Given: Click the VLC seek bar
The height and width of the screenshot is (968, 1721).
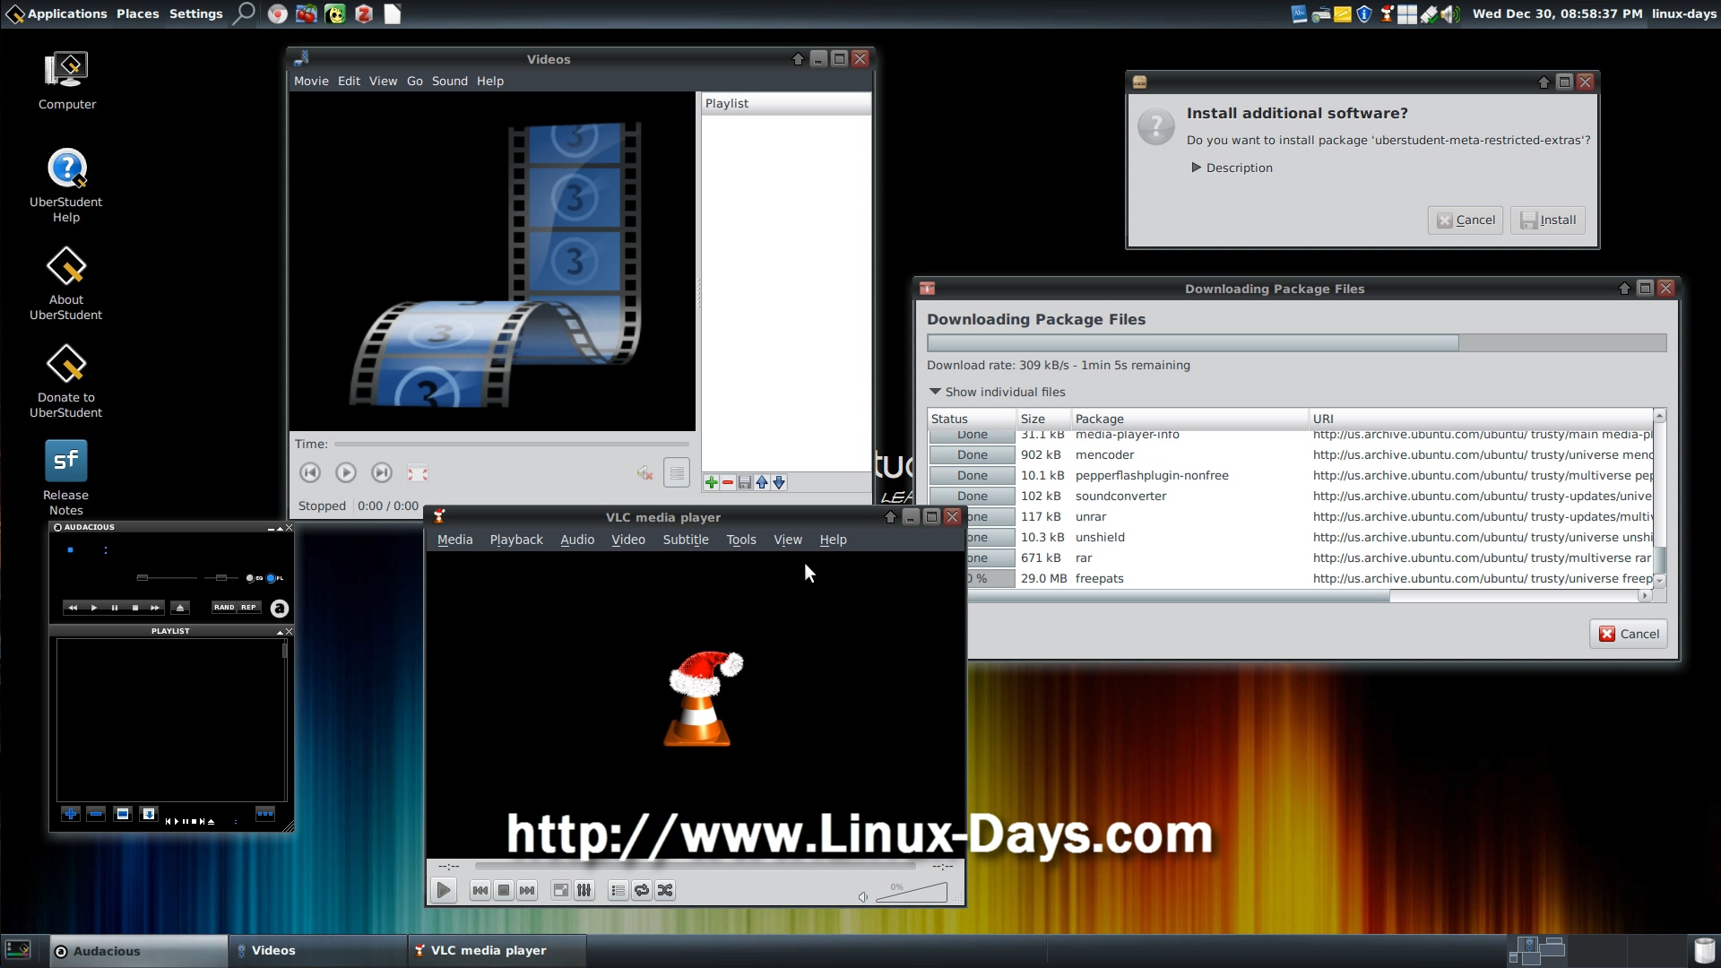Looking at the screenshot, I should 695,866.
